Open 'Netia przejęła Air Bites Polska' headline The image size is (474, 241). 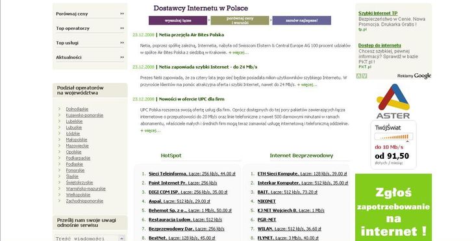[x=192, y=35]
